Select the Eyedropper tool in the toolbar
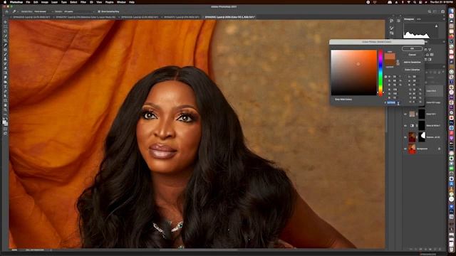This screenshot has height=256, width=456. tap(5, 45)
